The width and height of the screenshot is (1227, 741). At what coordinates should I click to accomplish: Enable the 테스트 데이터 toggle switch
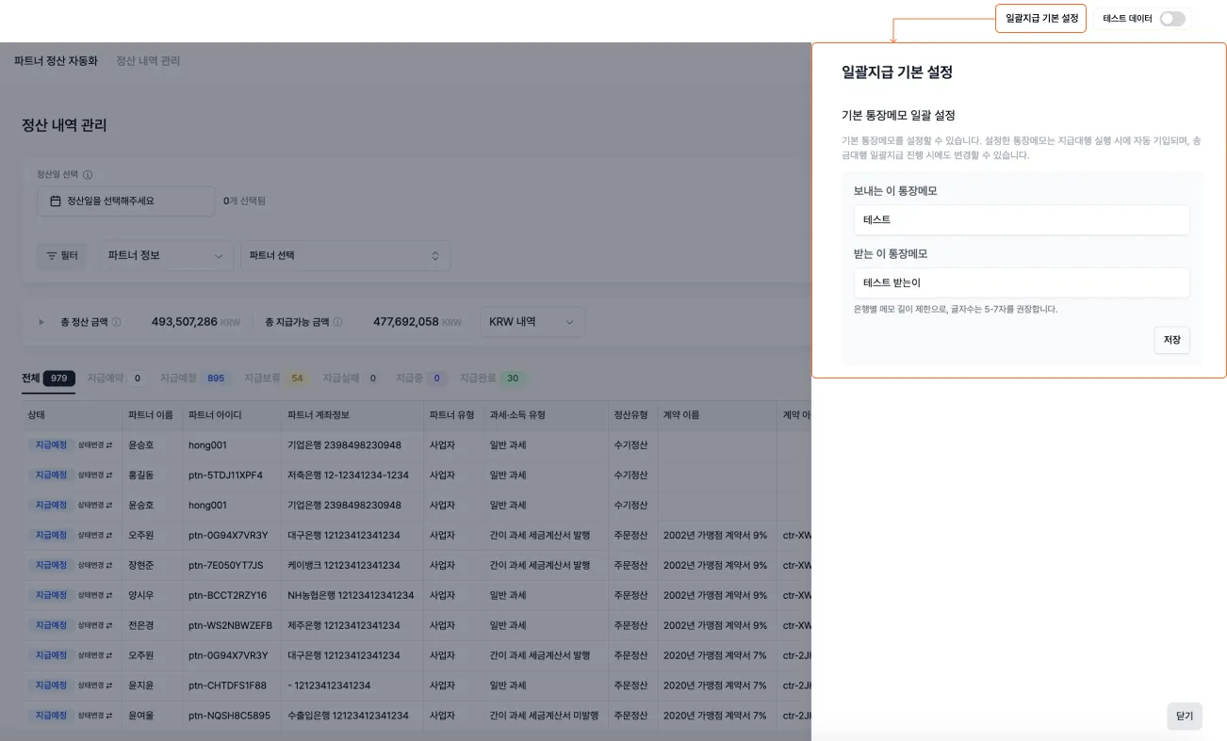point(1171,18)
